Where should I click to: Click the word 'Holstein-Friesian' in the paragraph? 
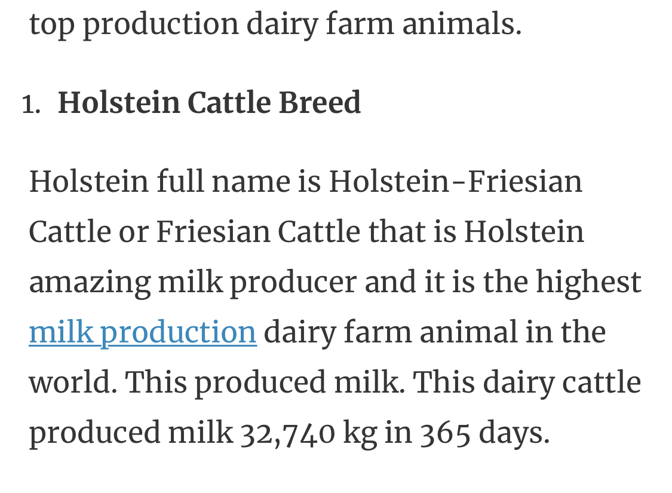click(456, 182)
